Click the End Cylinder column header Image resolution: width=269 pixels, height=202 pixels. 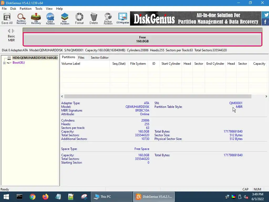[x=215, y=64]
